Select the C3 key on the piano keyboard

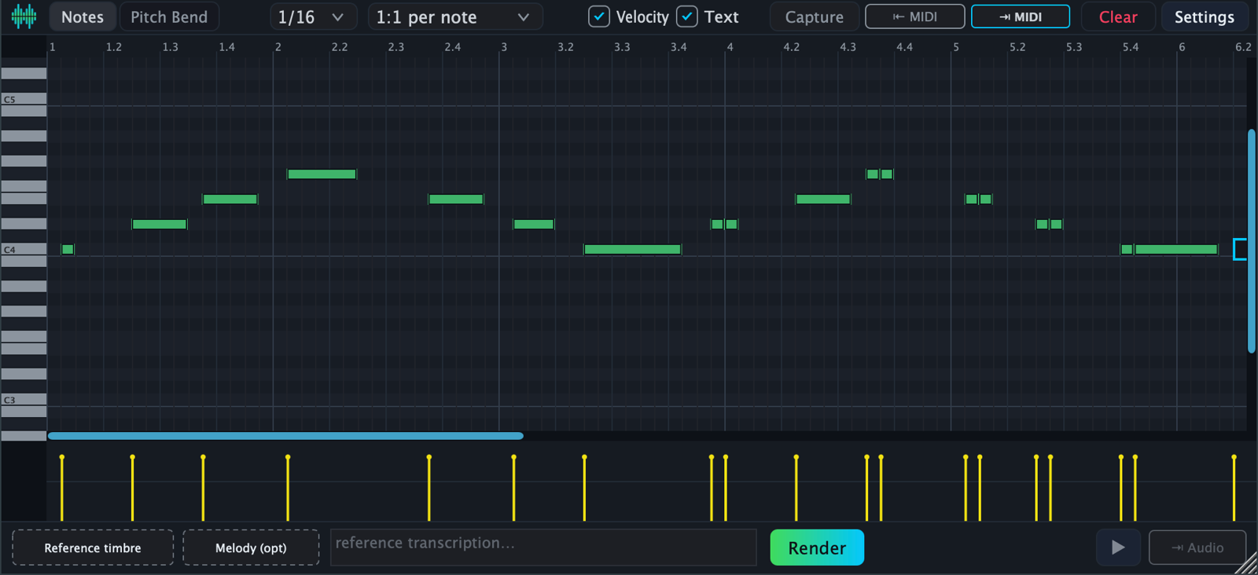(24, 400)
